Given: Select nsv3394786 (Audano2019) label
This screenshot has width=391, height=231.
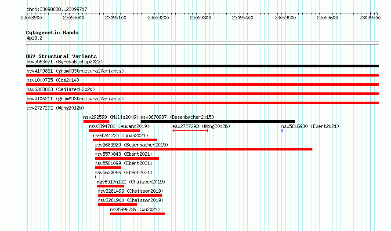Looking at the screenshot, I should click(x=119, y=126).
